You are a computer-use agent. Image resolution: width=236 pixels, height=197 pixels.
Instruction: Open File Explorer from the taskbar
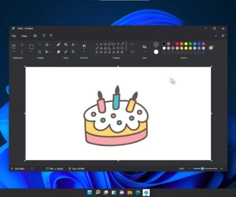pyautogui.click(x=130, y=193)
